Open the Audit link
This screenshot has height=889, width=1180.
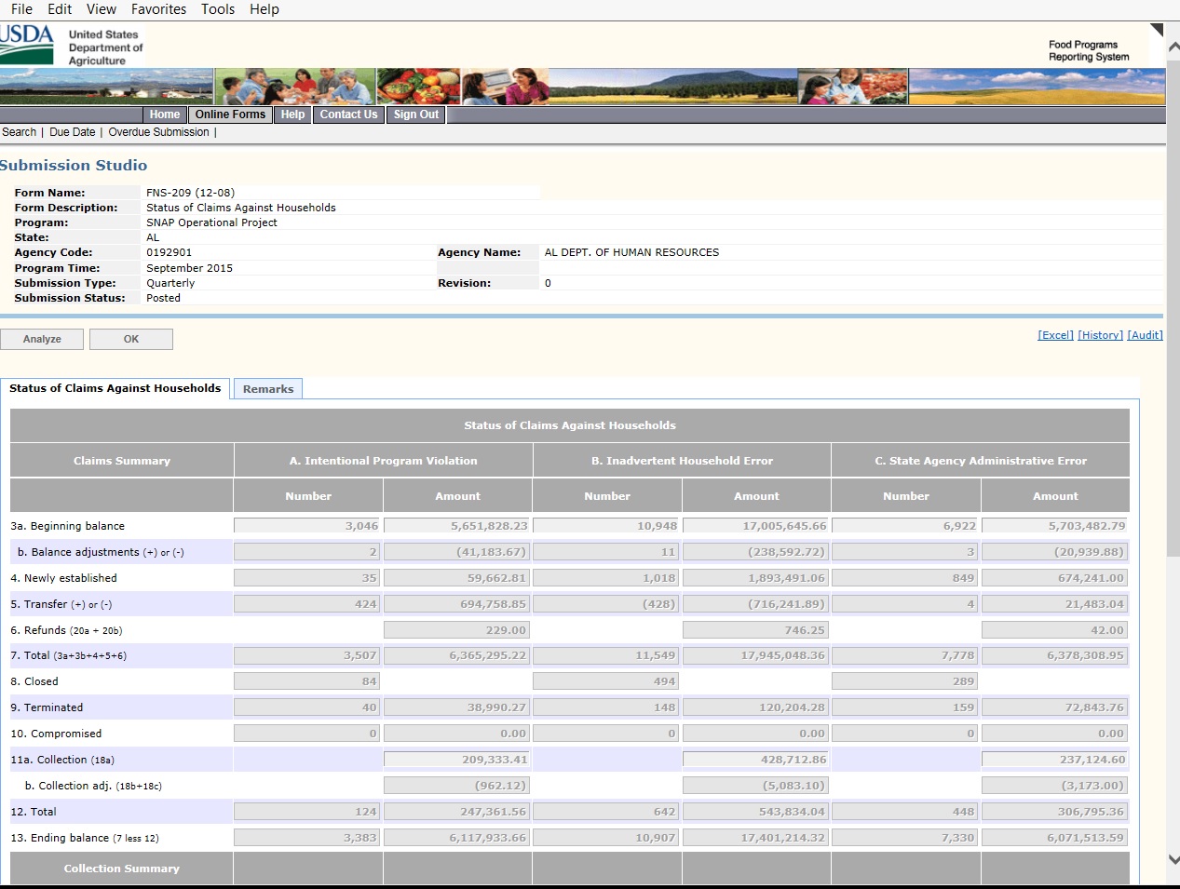[x=1145, y=335]
